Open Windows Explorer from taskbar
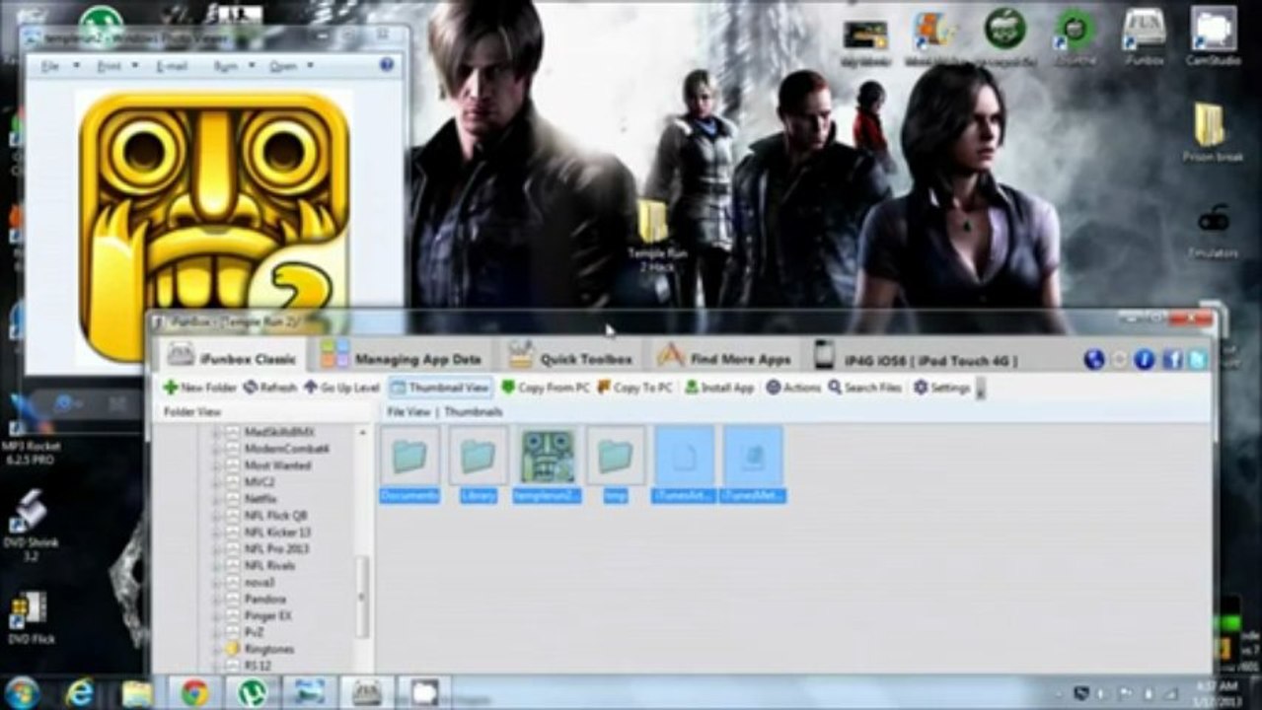Image resolution: width=1262 pixels, height=710 pixels. tap(137, 692)
